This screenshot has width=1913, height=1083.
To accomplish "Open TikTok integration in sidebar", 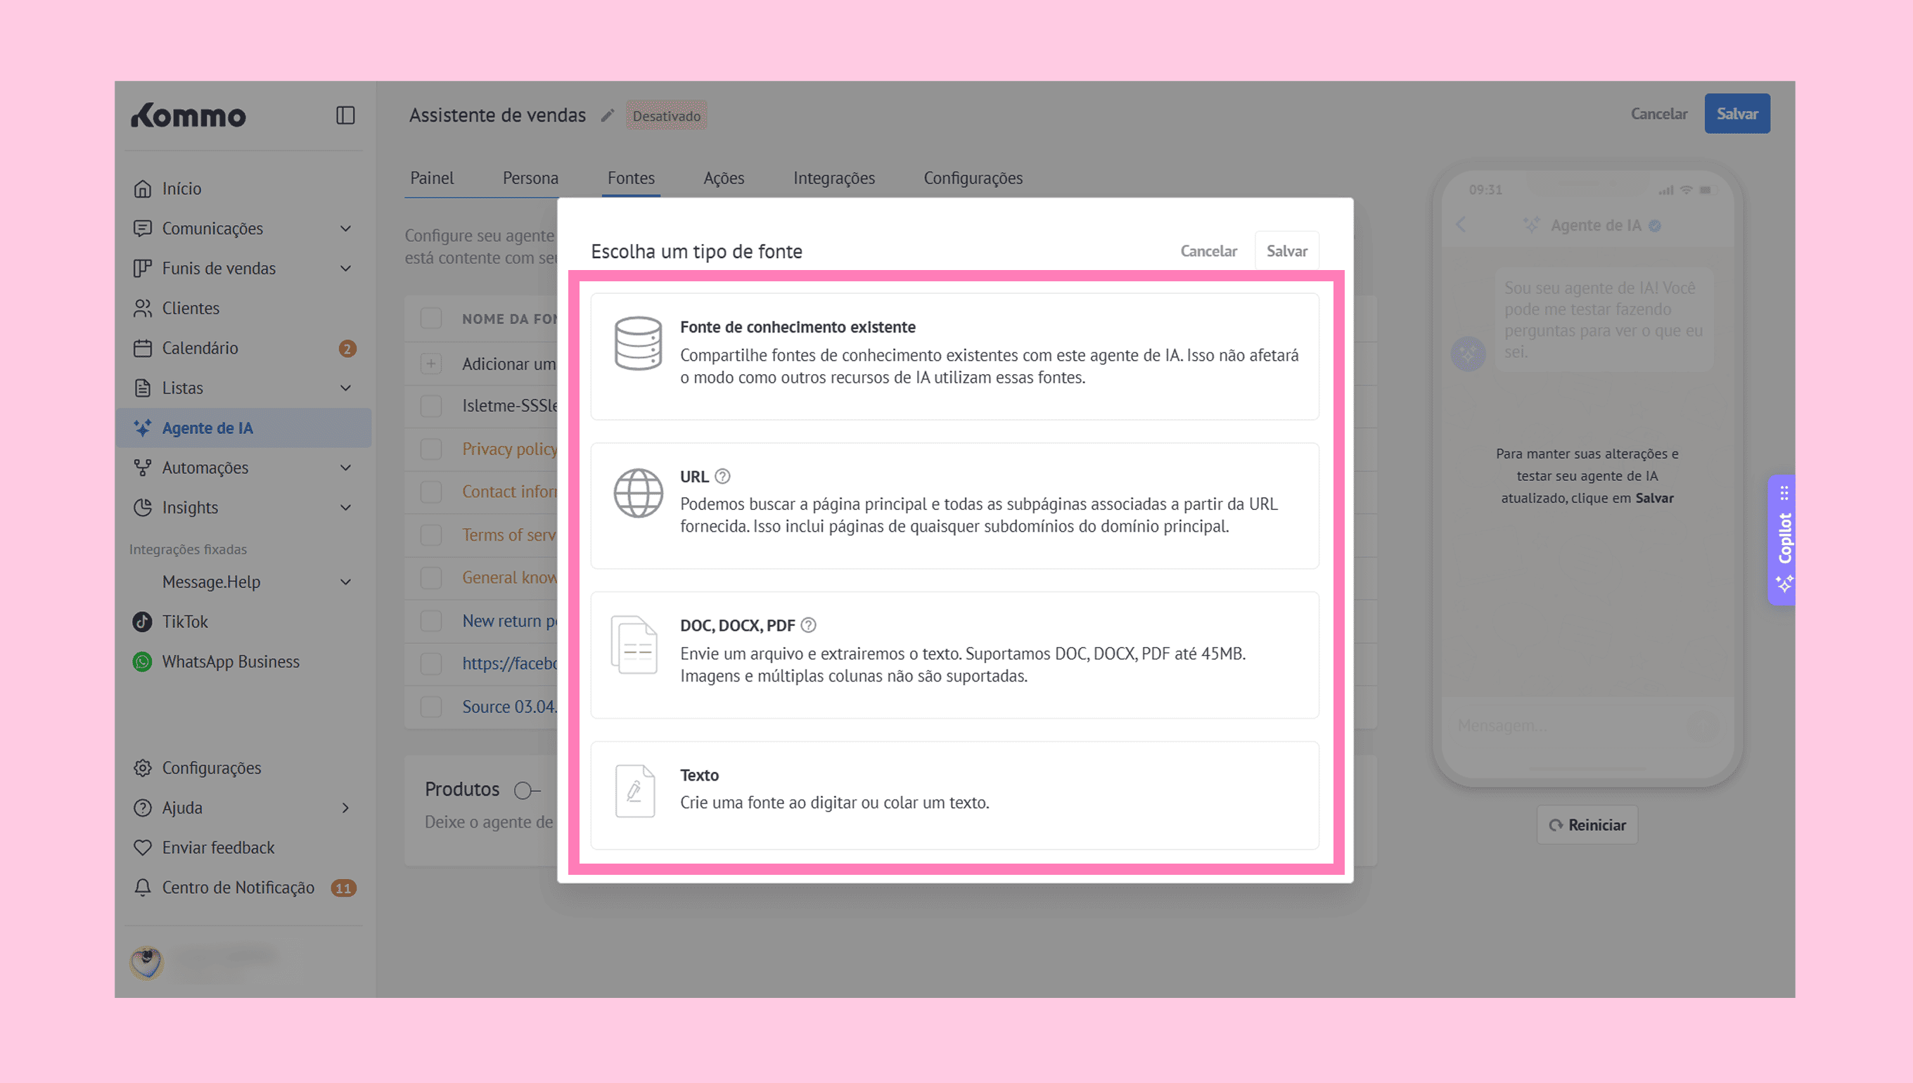I will click(x=184, y=622).
